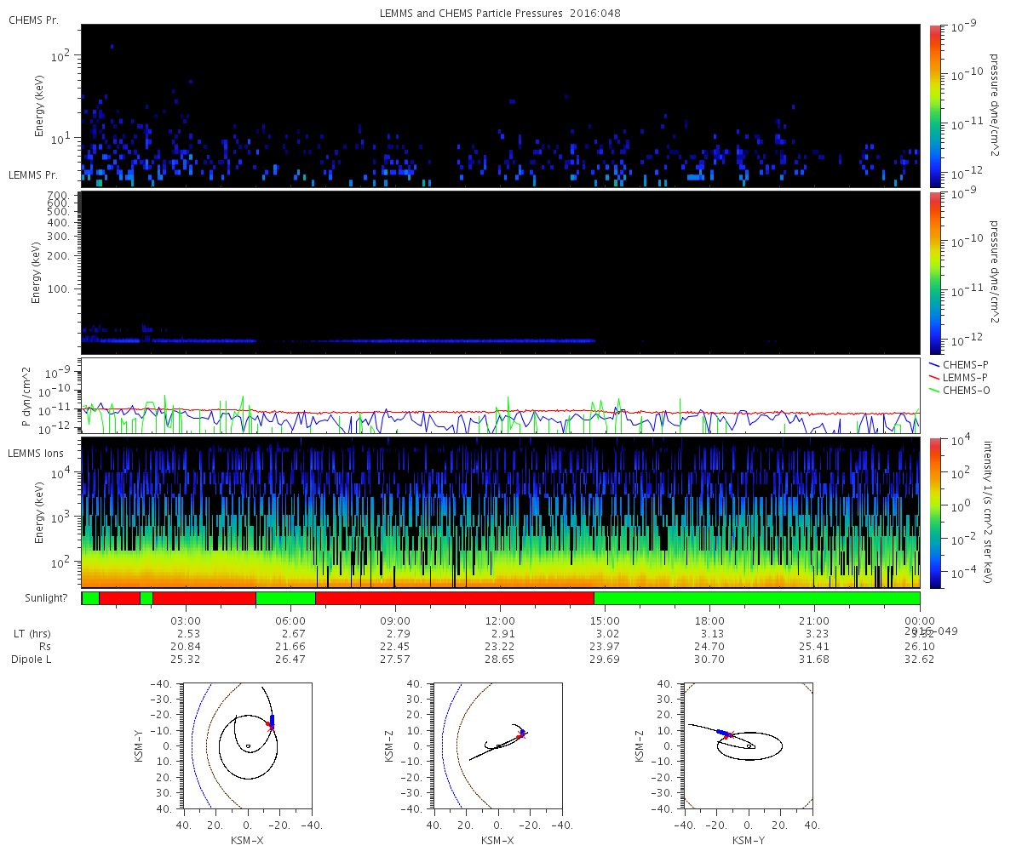Click the long red Sunlight segment near 12:00
Image resolution: width=1022 pixels, height=851 pixels.
click(454, 598)
